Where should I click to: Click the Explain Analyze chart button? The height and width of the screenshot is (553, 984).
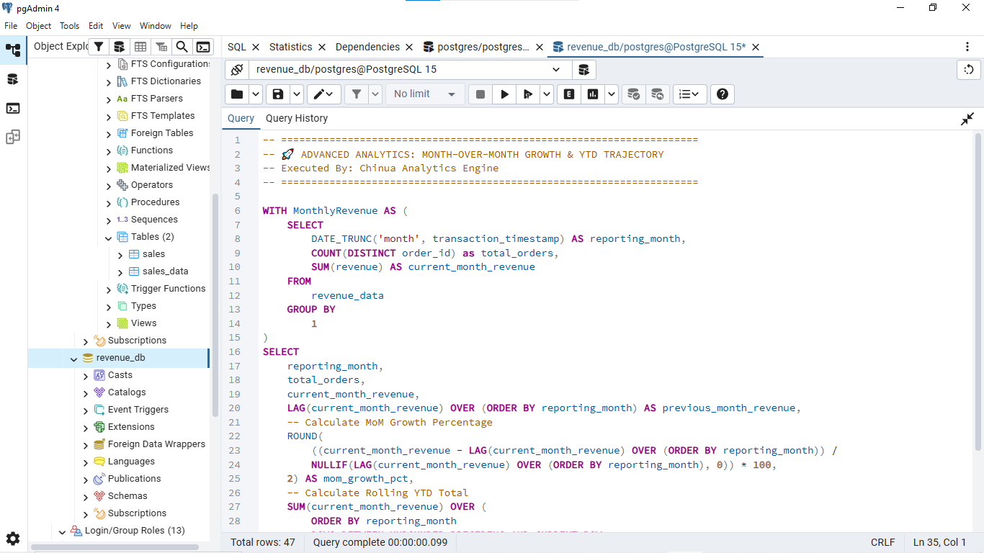coord(593,94)
